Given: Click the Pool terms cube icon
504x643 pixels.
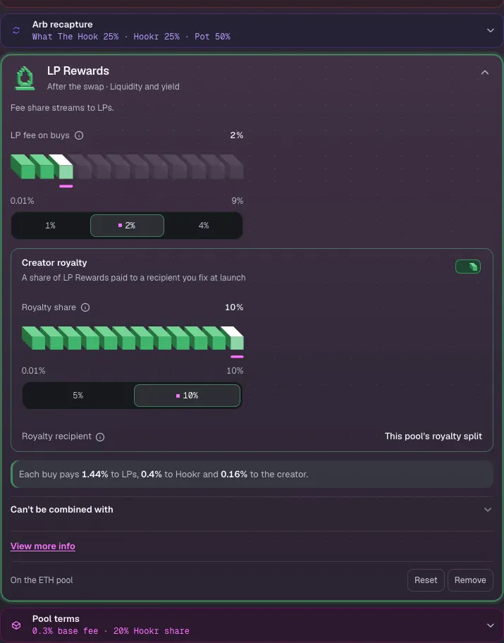Looking at the screenshot, I should point(16,625).
